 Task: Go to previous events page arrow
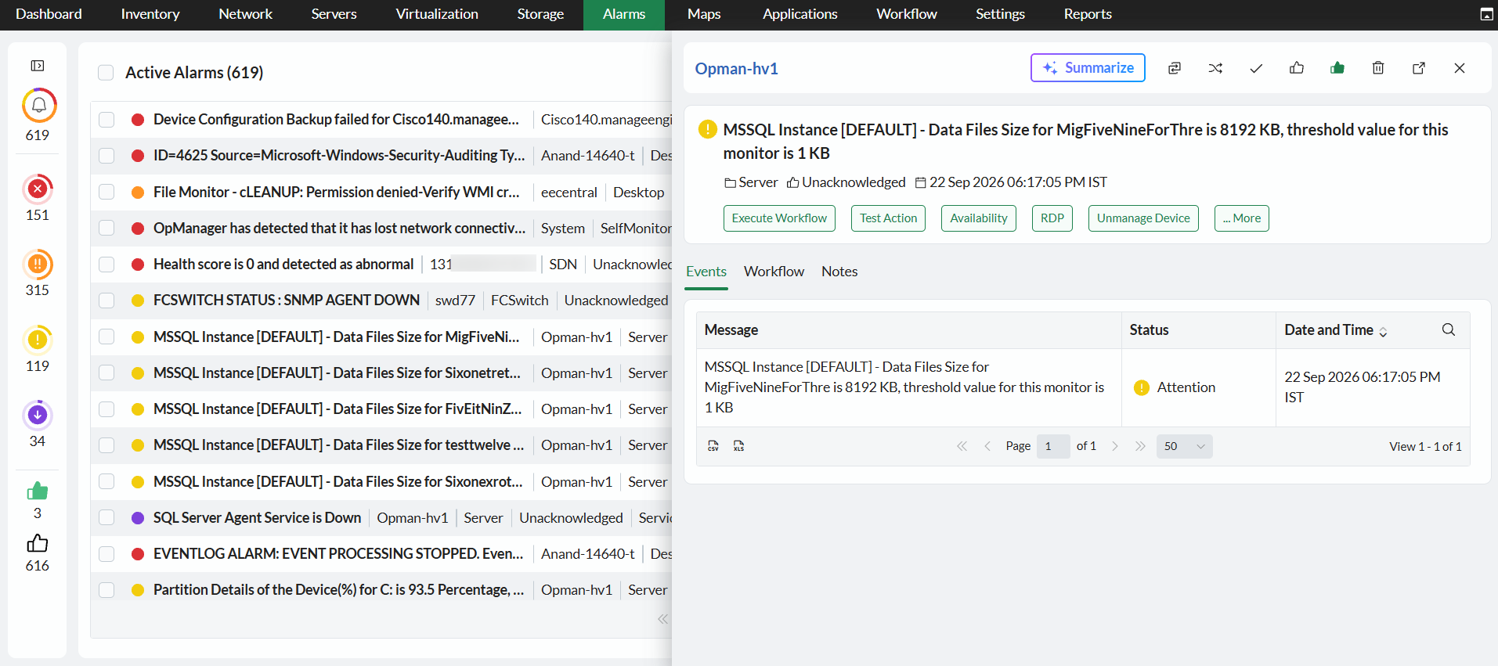987,446
